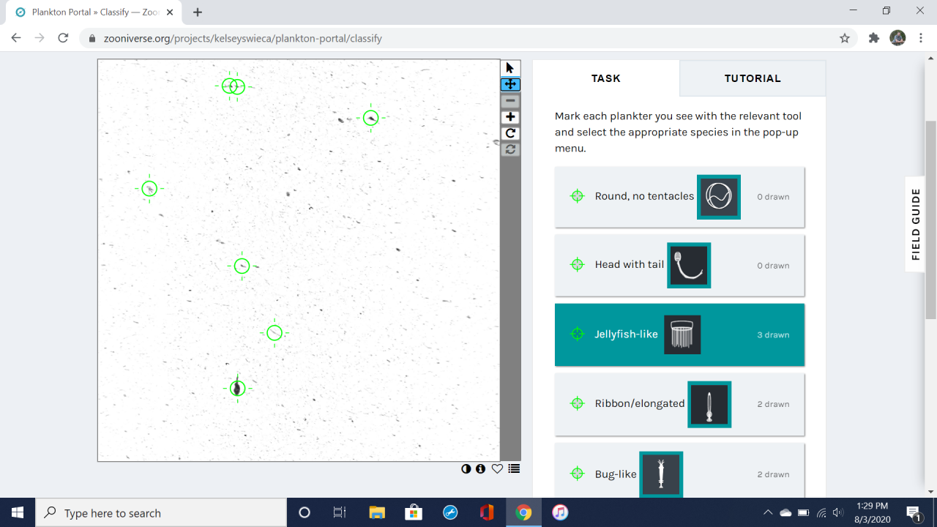
Task: Choose the Ribbon/elongated tool
Action: [x=679, y=404]
